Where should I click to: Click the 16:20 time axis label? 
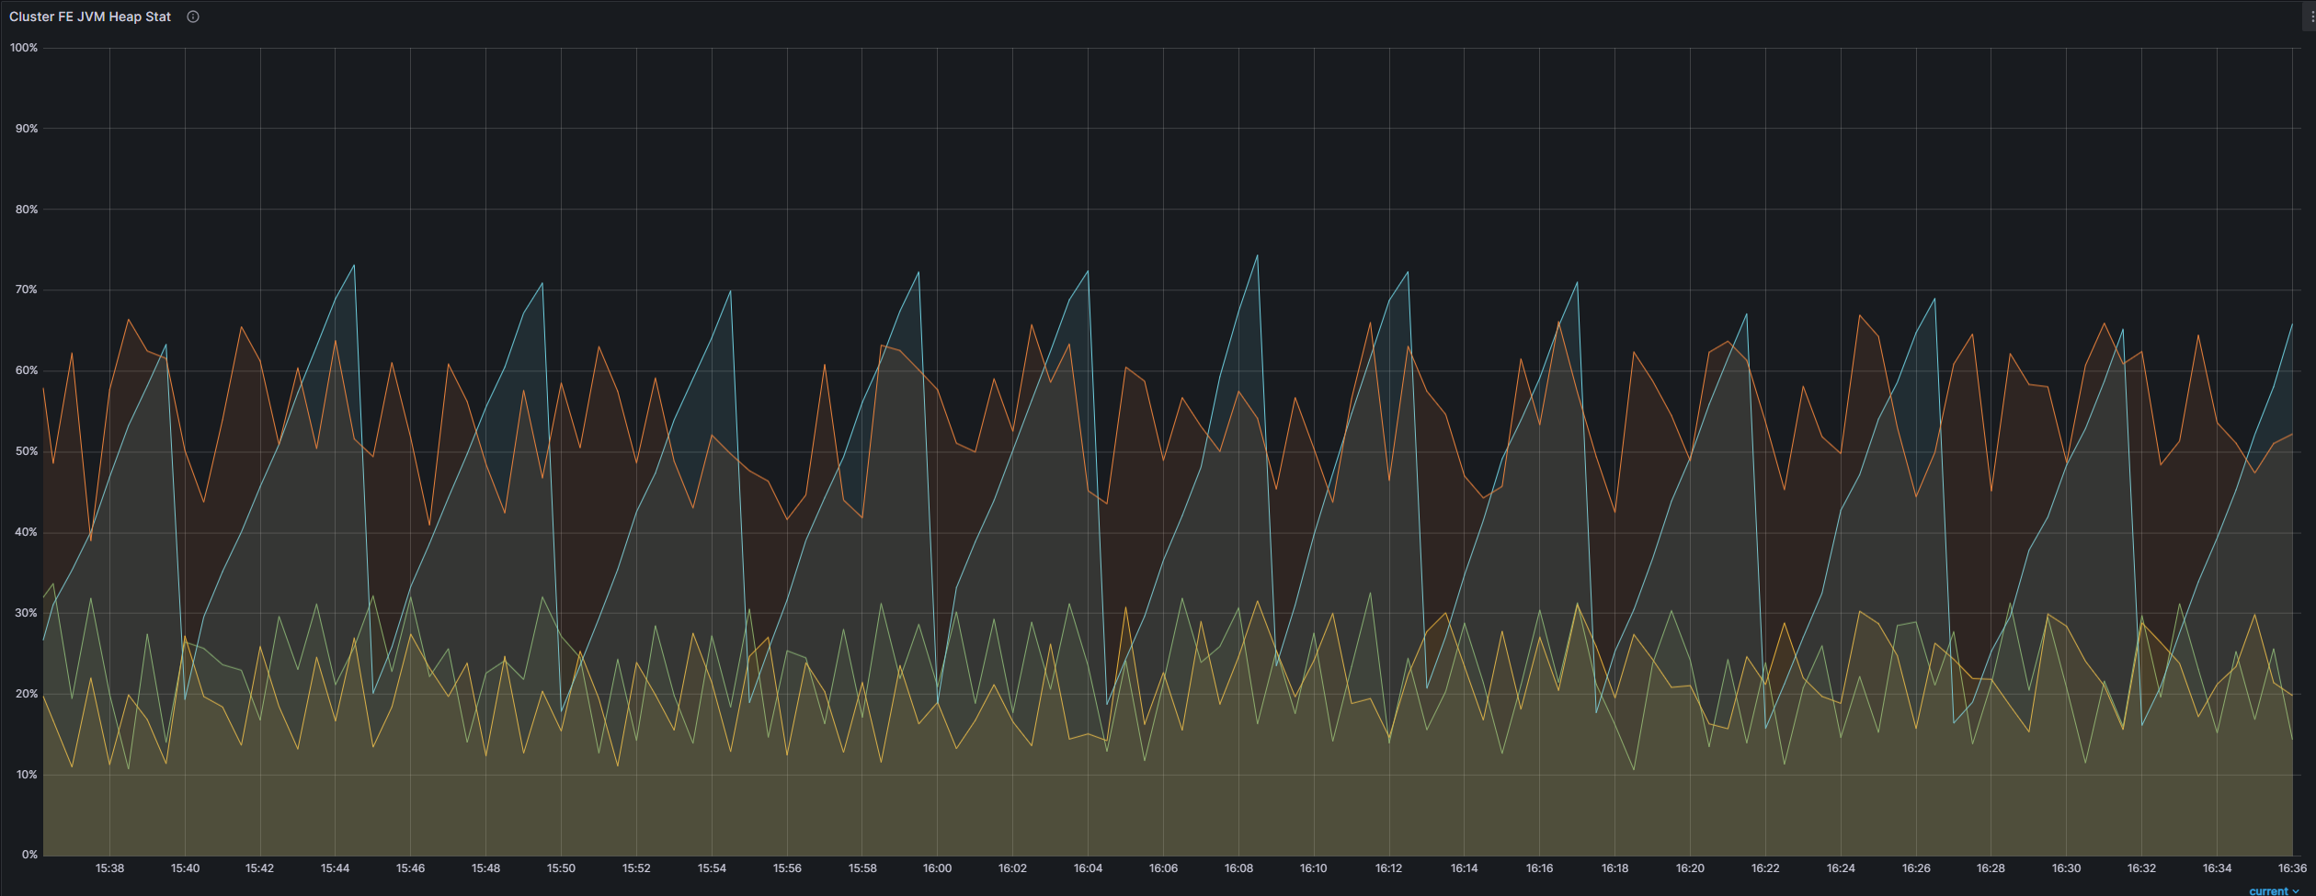[1690, 868]
